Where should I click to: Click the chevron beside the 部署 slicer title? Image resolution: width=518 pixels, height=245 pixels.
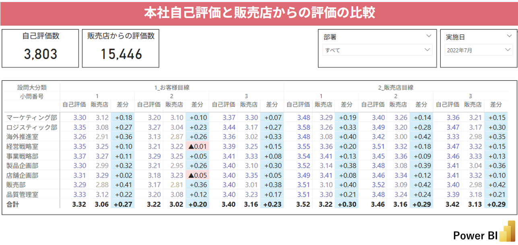coord(428,36)
